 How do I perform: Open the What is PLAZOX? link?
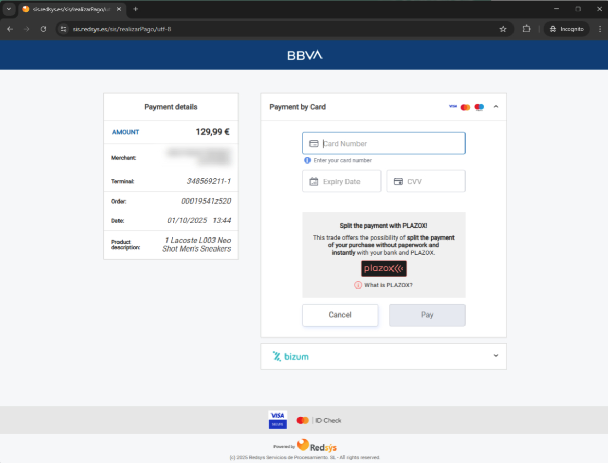click(388, 285)
